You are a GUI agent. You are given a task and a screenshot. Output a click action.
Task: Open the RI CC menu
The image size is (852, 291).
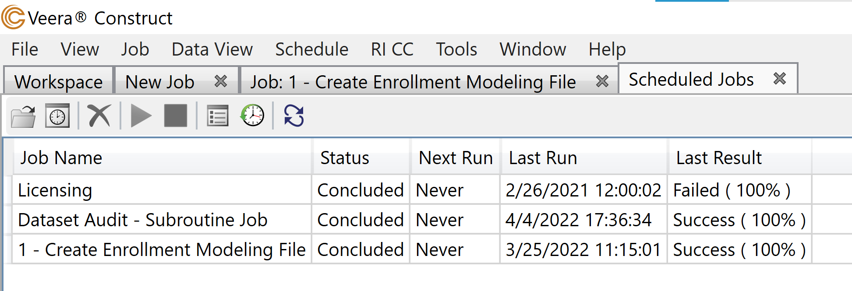coord(392,49)
